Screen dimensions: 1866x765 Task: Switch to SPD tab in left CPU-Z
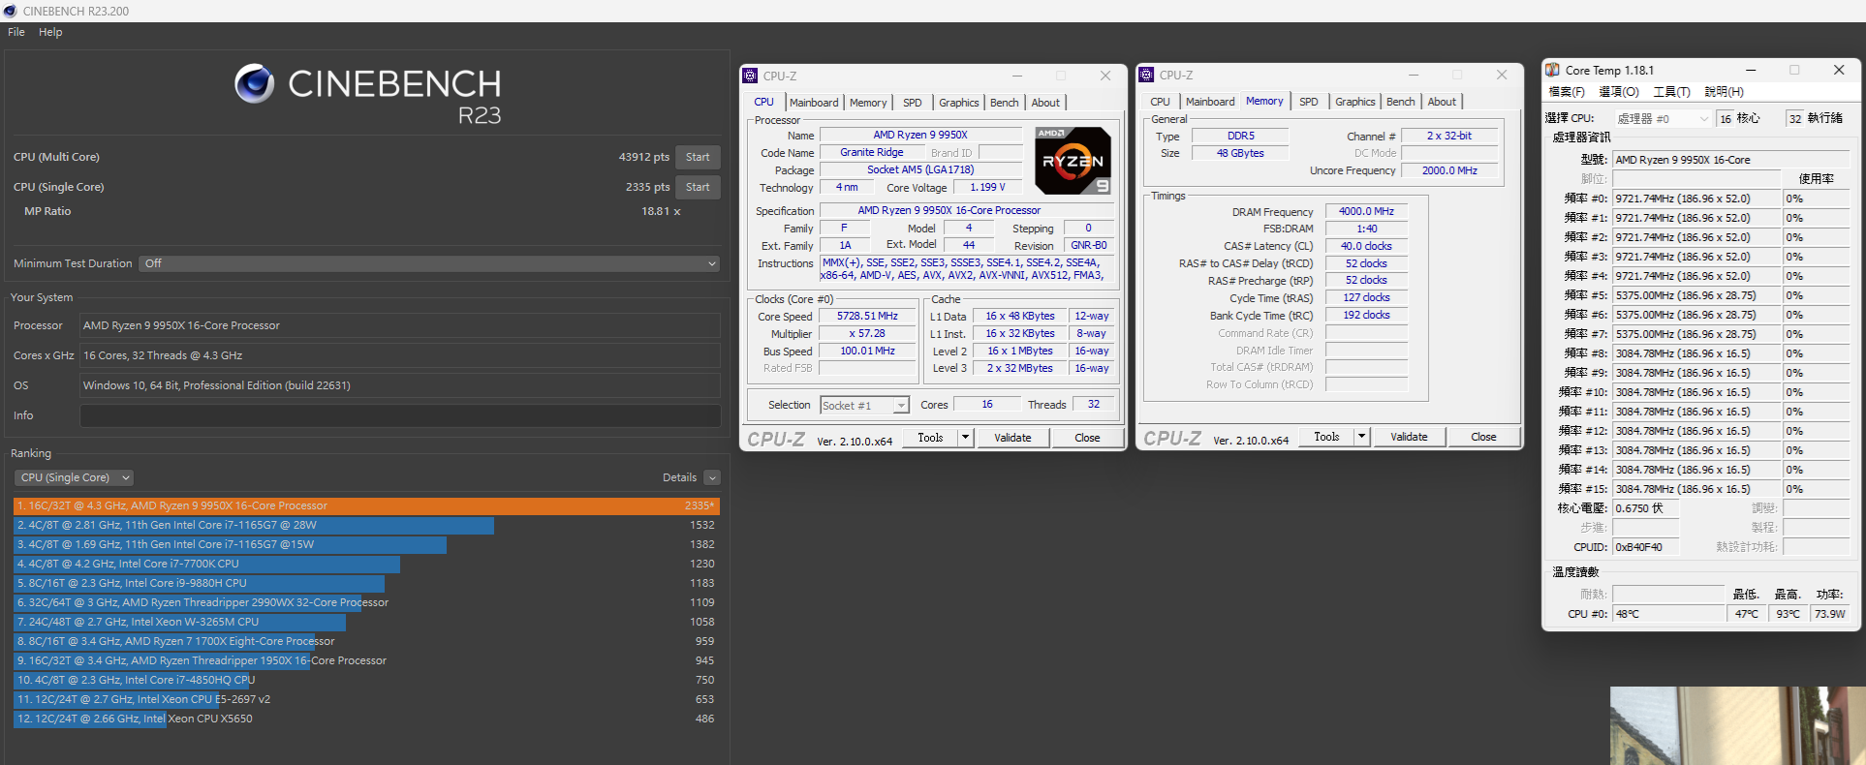click(x=913, y=103)
